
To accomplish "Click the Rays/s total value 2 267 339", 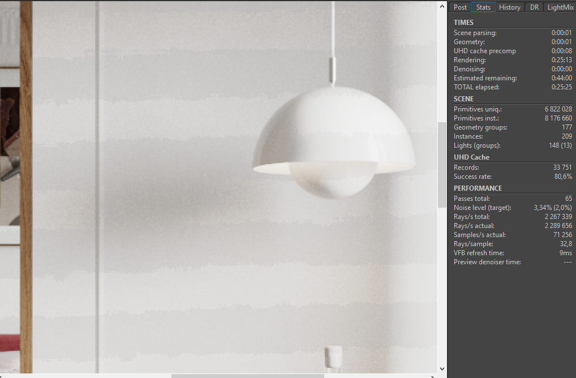I will point(558,217).
